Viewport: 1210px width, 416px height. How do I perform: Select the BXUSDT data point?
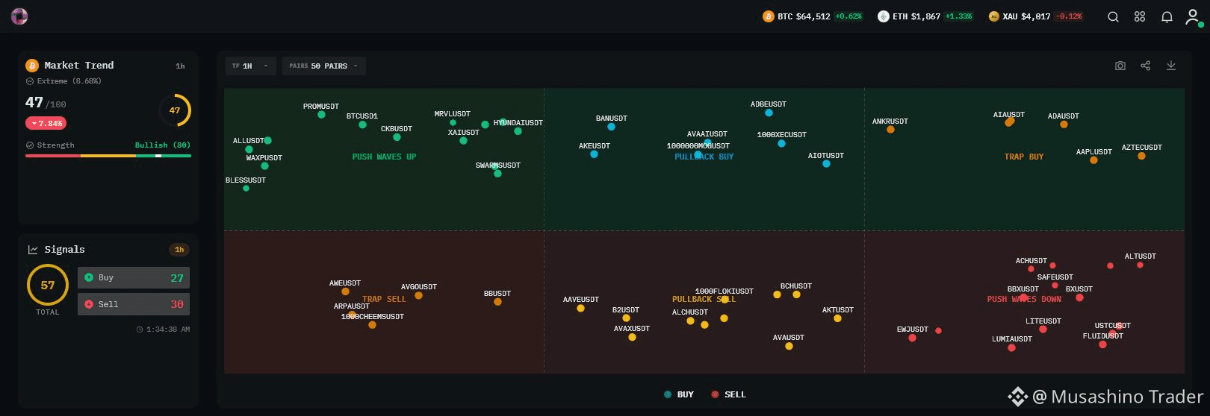coord(1079,297)
